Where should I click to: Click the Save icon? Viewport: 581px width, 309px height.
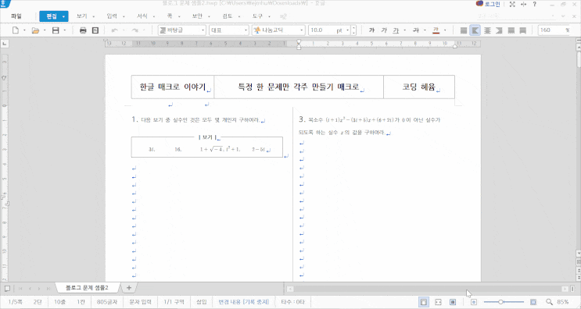click(x=56, y=30)
